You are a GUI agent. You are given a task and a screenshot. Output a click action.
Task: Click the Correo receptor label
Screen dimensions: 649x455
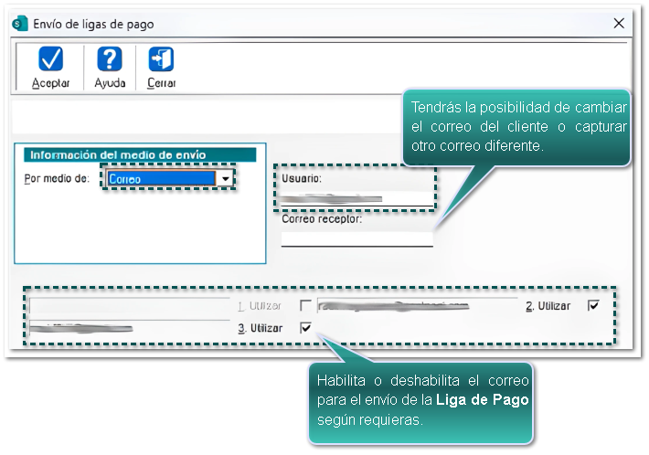coord(322,218)
